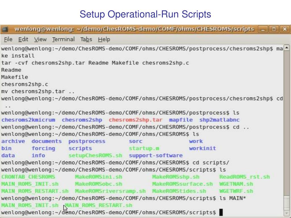Click the 'Setup Operational-Run Scripts' slide title
Viewport: 291px width, 218px height.
click(x=145, y=14)
